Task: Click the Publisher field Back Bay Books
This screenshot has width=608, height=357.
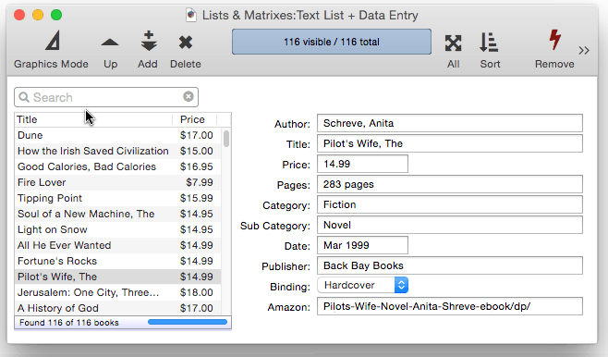Action: pyautogui.click(x=450, y=265)
